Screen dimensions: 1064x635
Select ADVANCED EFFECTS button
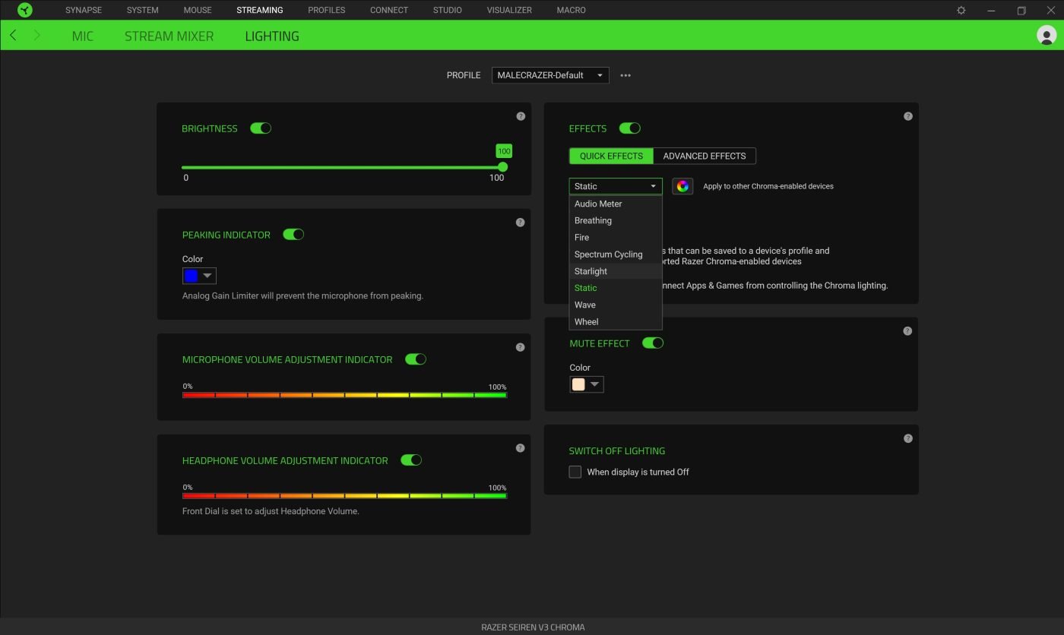tap(705, 156)
